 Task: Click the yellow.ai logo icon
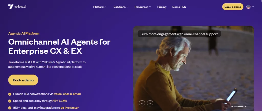tap(11, 7)
